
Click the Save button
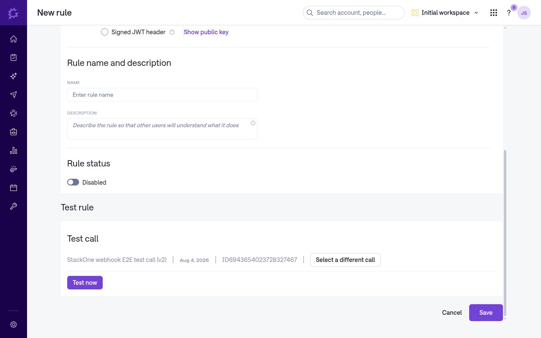pos(486,313)
